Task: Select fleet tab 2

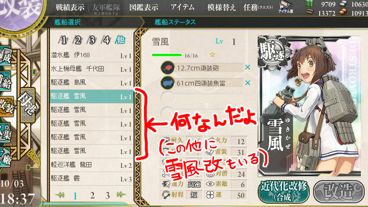Action: coord(78,40)
